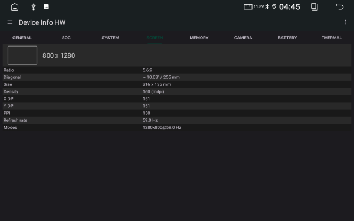This screenshot has width=354, height=221.
Task: Select the Refresh rate label
Action: point(15,120)
